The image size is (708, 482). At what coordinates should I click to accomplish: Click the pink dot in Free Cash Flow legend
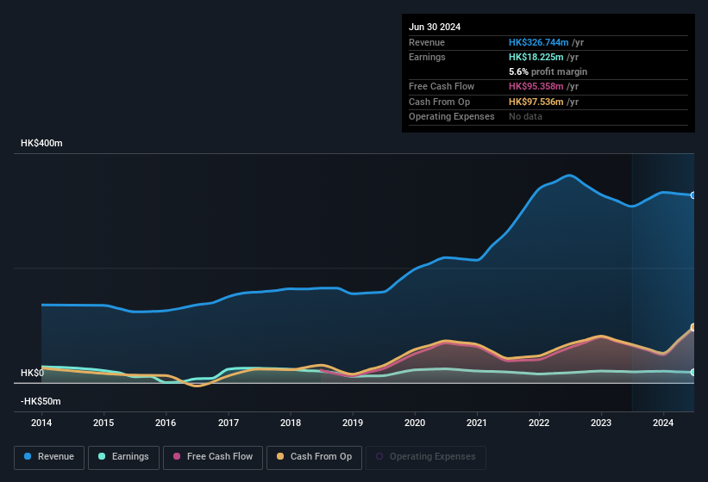coord(177,456)
